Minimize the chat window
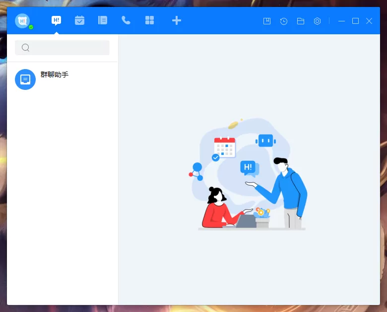The width and height of the screenshot is (387, 312). coord(341,21)
